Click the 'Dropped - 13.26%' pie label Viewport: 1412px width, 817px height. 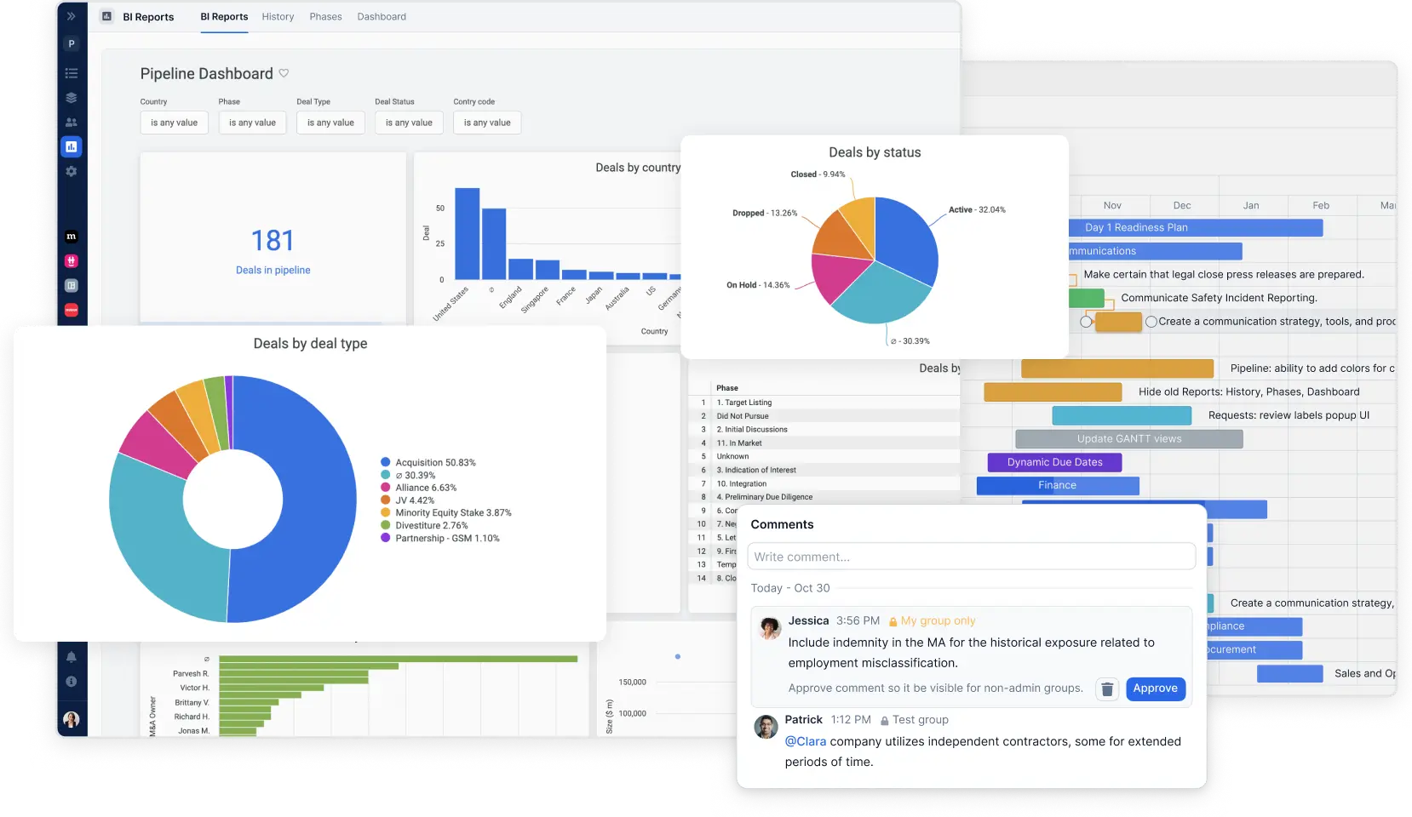click(765, 213)
